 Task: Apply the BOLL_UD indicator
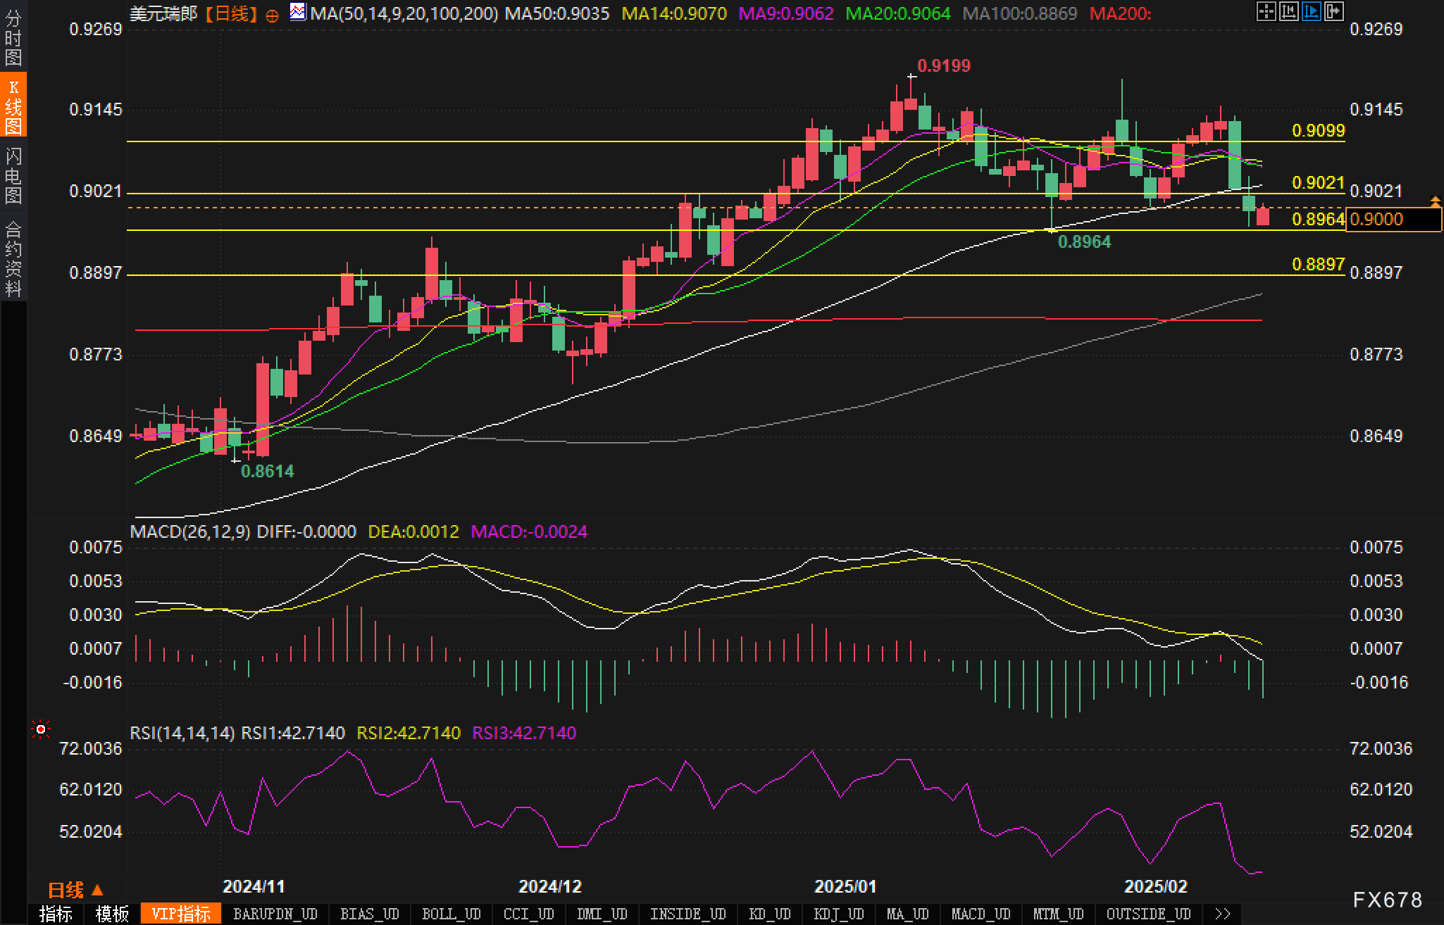[451, 914]
